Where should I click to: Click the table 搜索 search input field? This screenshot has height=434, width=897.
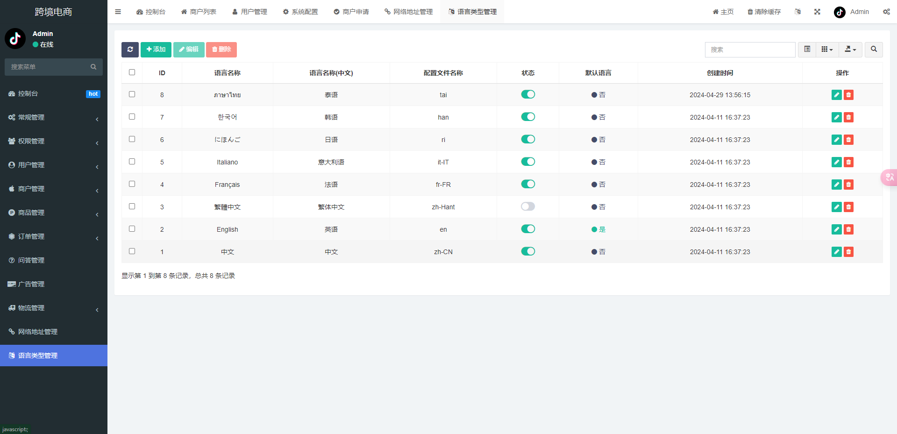click(x=750, y=50)
